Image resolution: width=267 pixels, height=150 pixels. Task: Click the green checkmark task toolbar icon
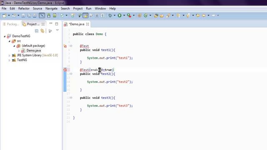[x=62, y=15]
